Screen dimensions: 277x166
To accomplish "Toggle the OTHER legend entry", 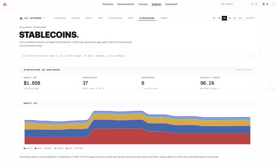I will click(x=79, y=148).
